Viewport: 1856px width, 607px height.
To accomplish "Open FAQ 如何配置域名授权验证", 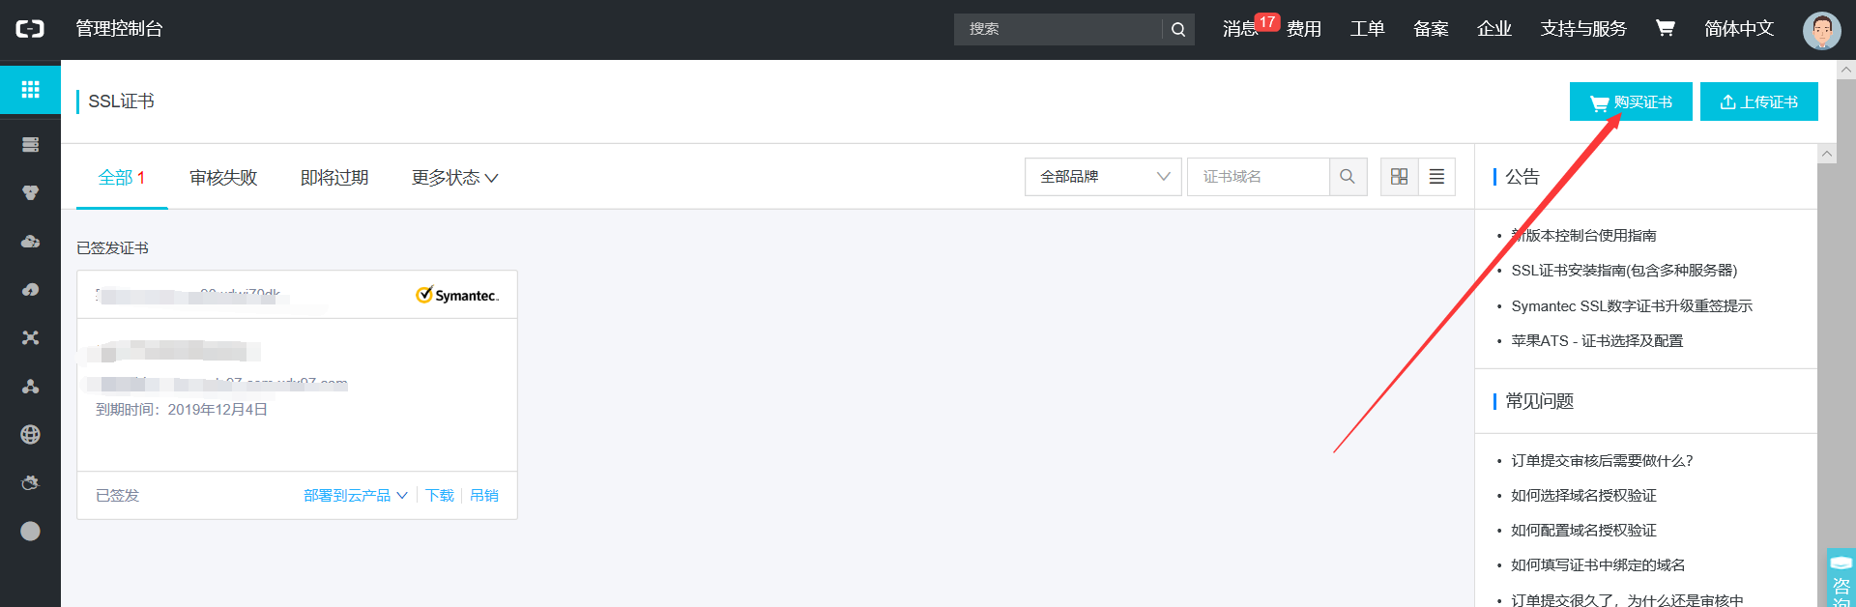I will click(1583, 531).
